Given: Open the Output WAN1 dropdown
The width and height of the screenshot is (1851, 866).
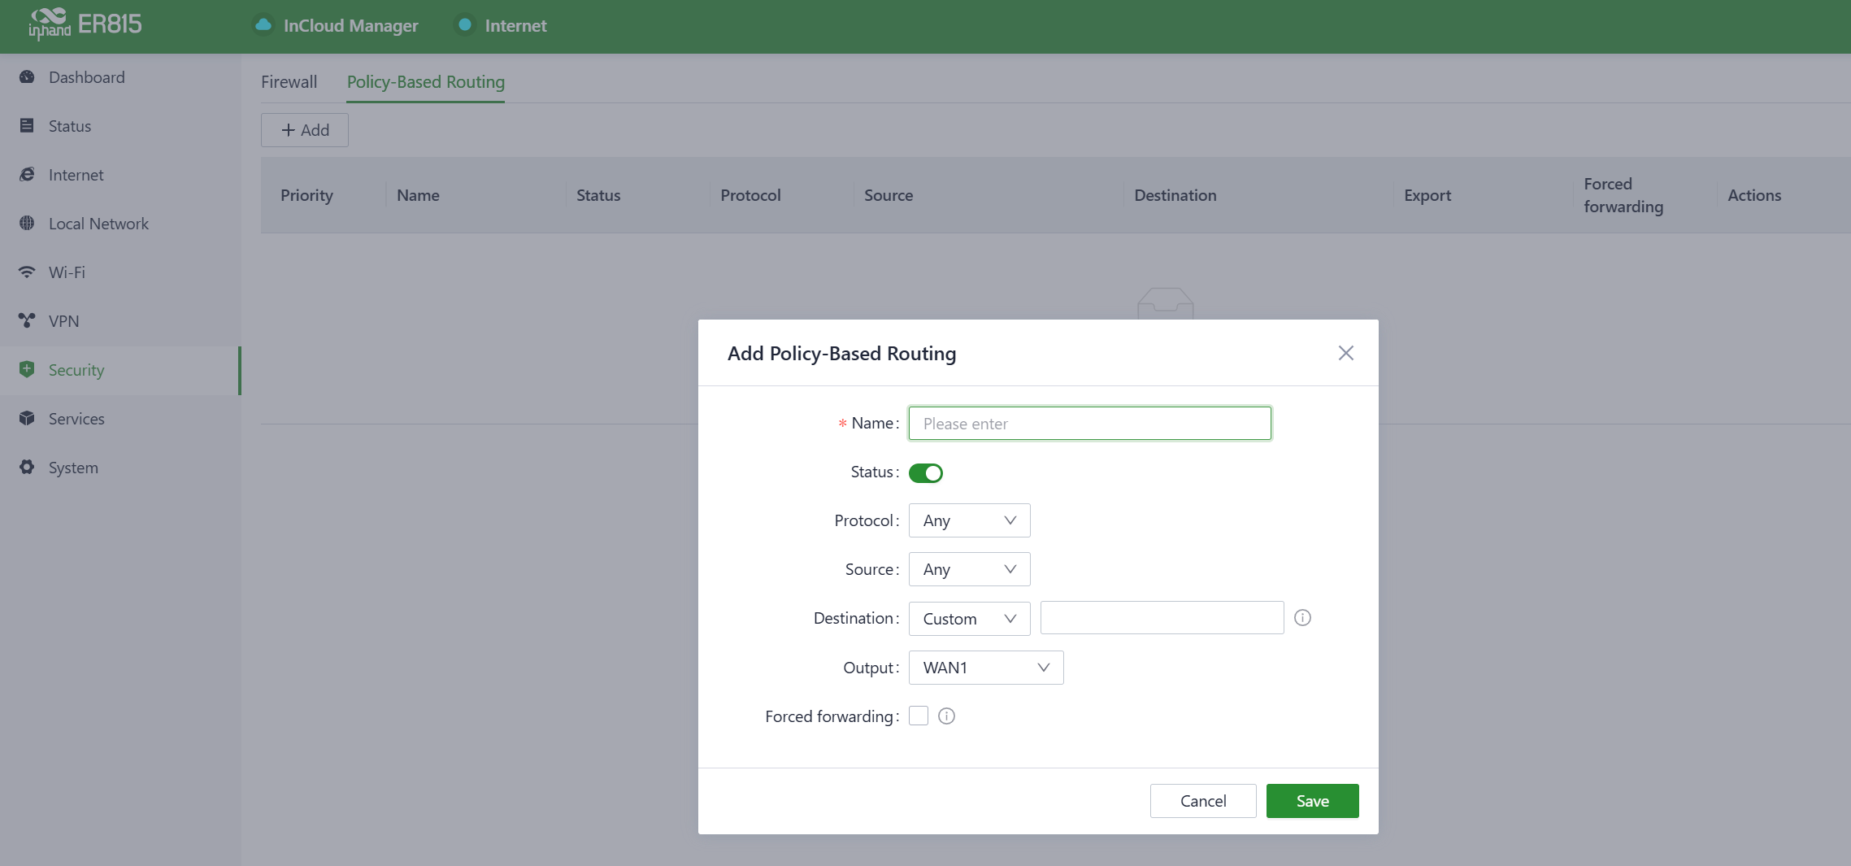Looking at the screenshot, I should coord(985,668).
